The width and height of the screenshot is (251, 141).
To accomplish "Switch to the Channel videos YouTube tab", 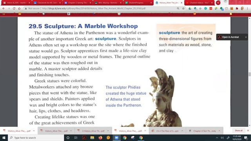I will 199,3.
